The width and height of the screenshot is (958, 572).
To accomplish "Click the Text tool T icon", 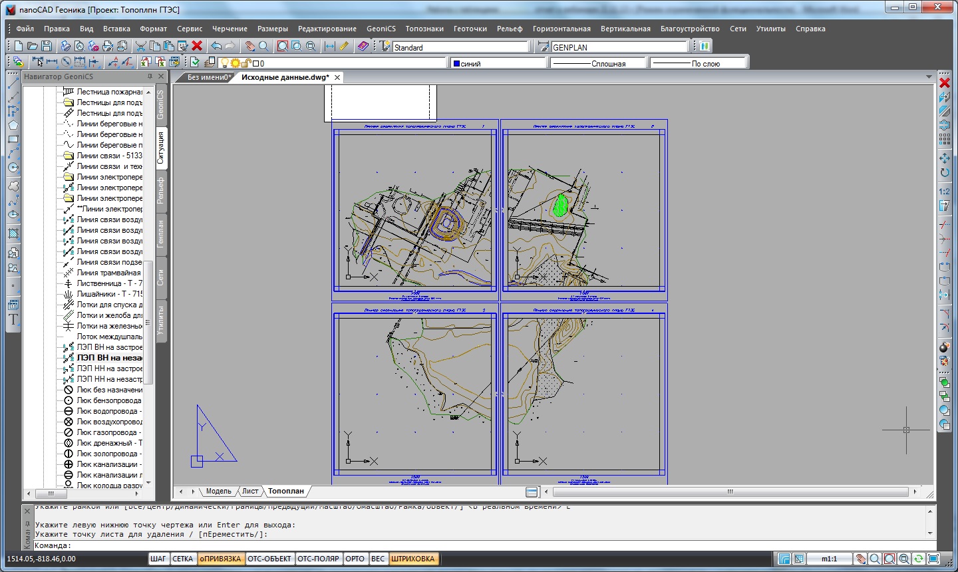I will point(13,319).
